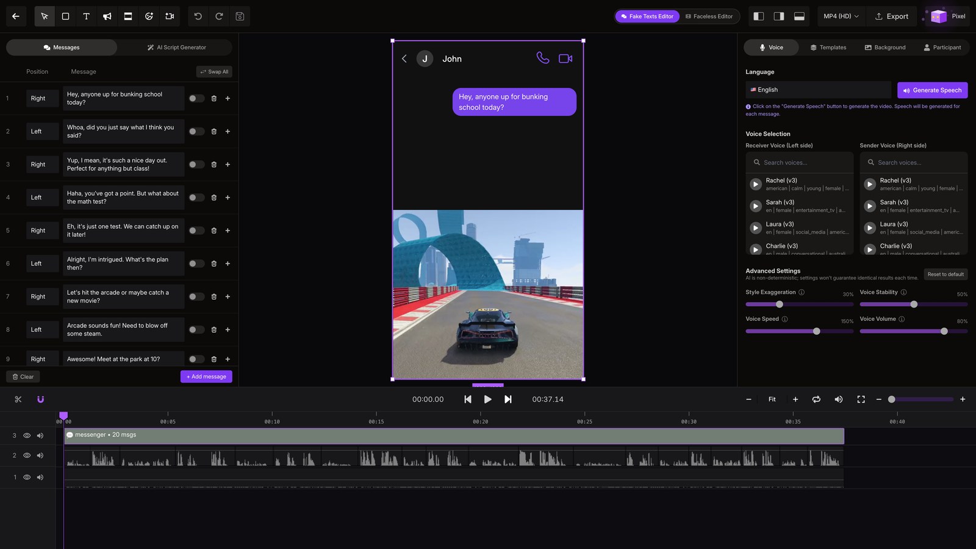Preview Rachel (v3) receiver voice
This screenshot has width=976, height=549.
click(x=755, y=184)
